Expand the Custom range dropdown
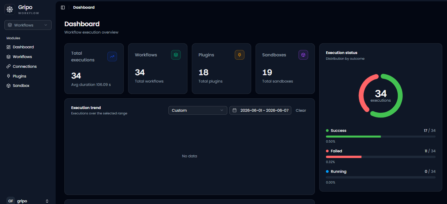The width and height of the screenshot is (447, 204). tap(198, 110)
